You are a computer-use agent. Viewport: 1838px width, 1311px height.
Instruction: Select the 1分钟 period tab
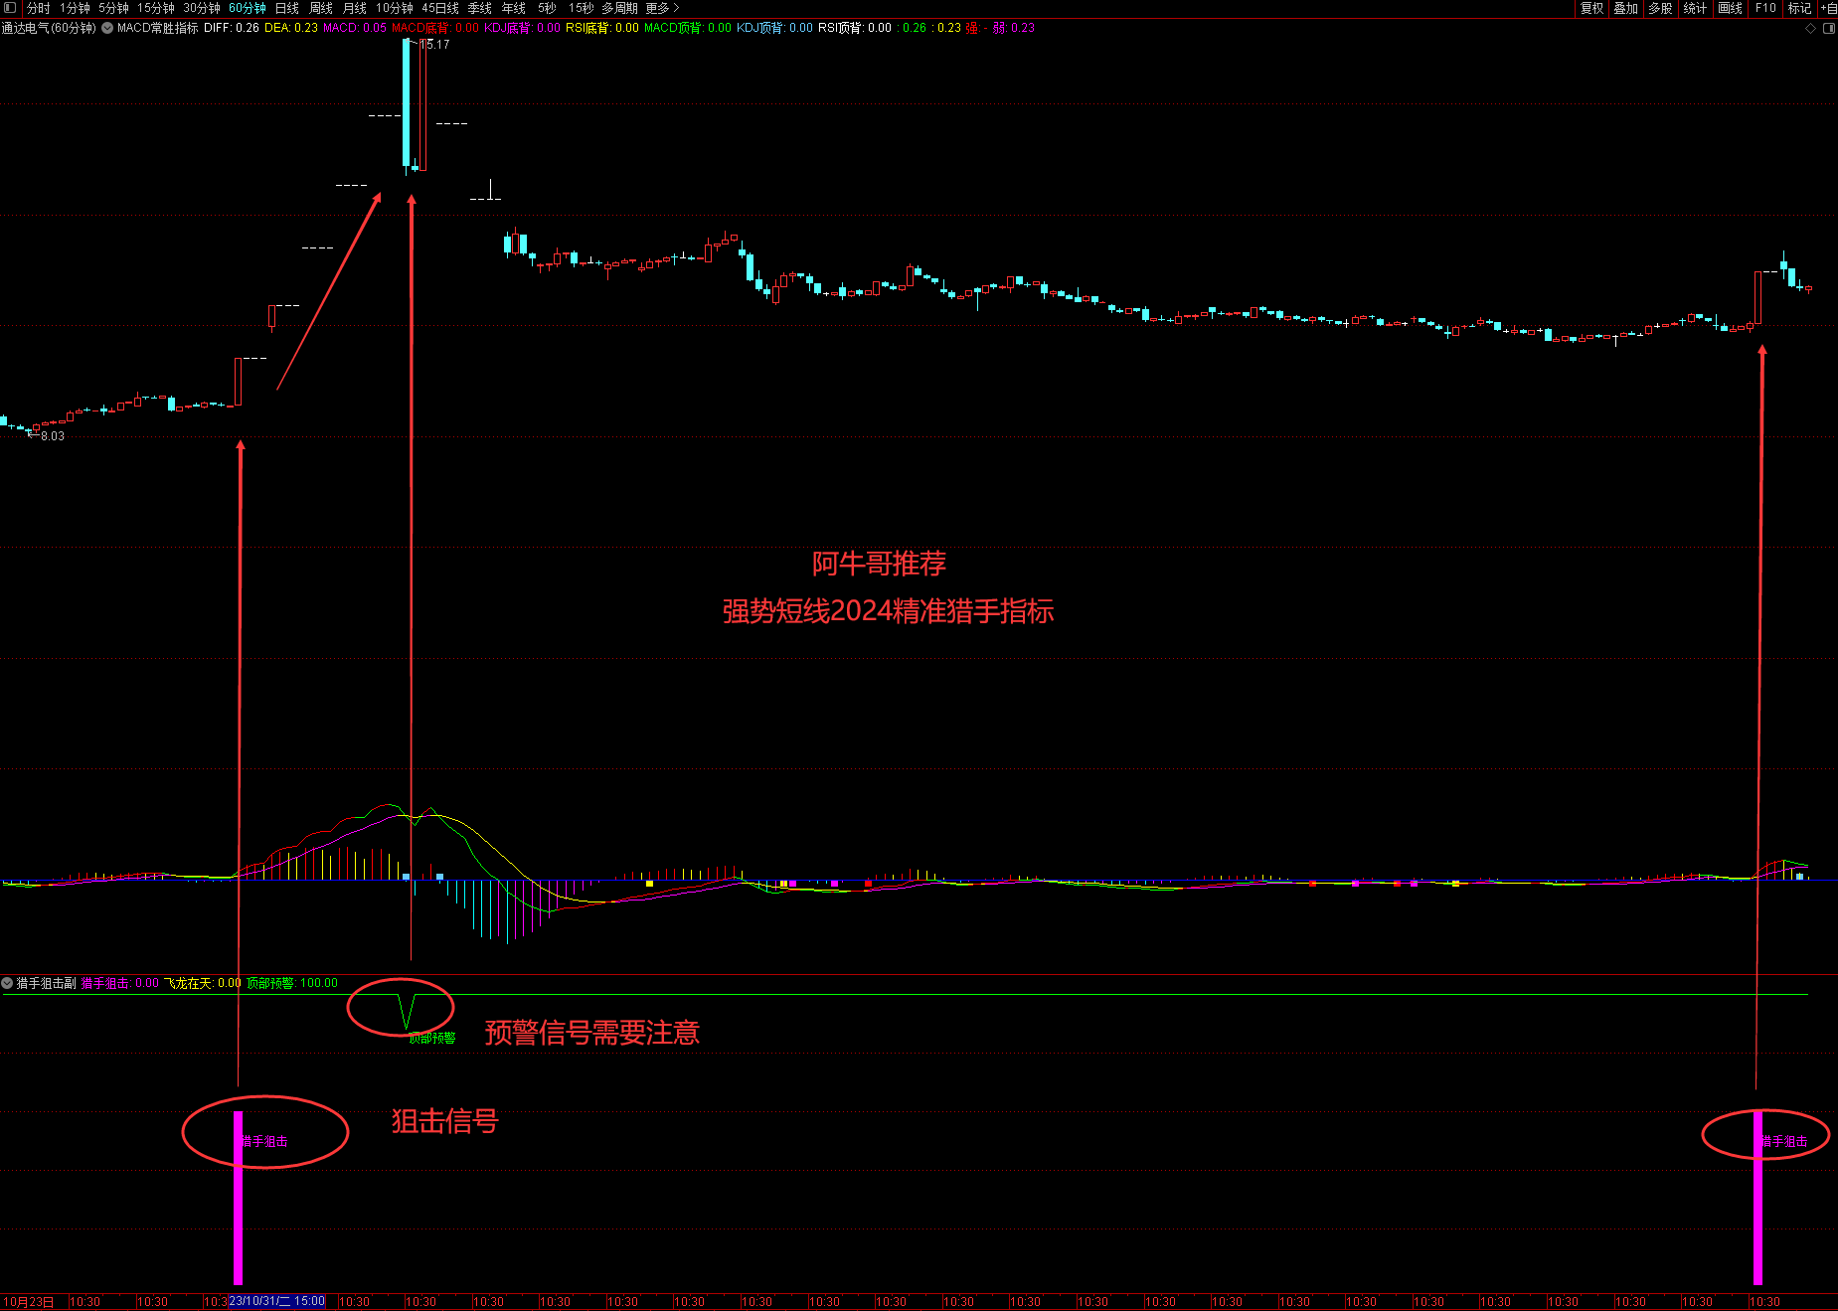[x=75, y=8]
